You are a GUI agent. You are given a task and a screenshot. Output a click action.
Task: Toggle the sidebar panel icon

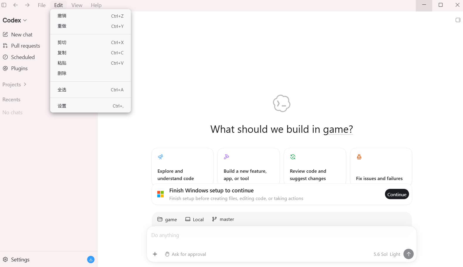[4, 5]
